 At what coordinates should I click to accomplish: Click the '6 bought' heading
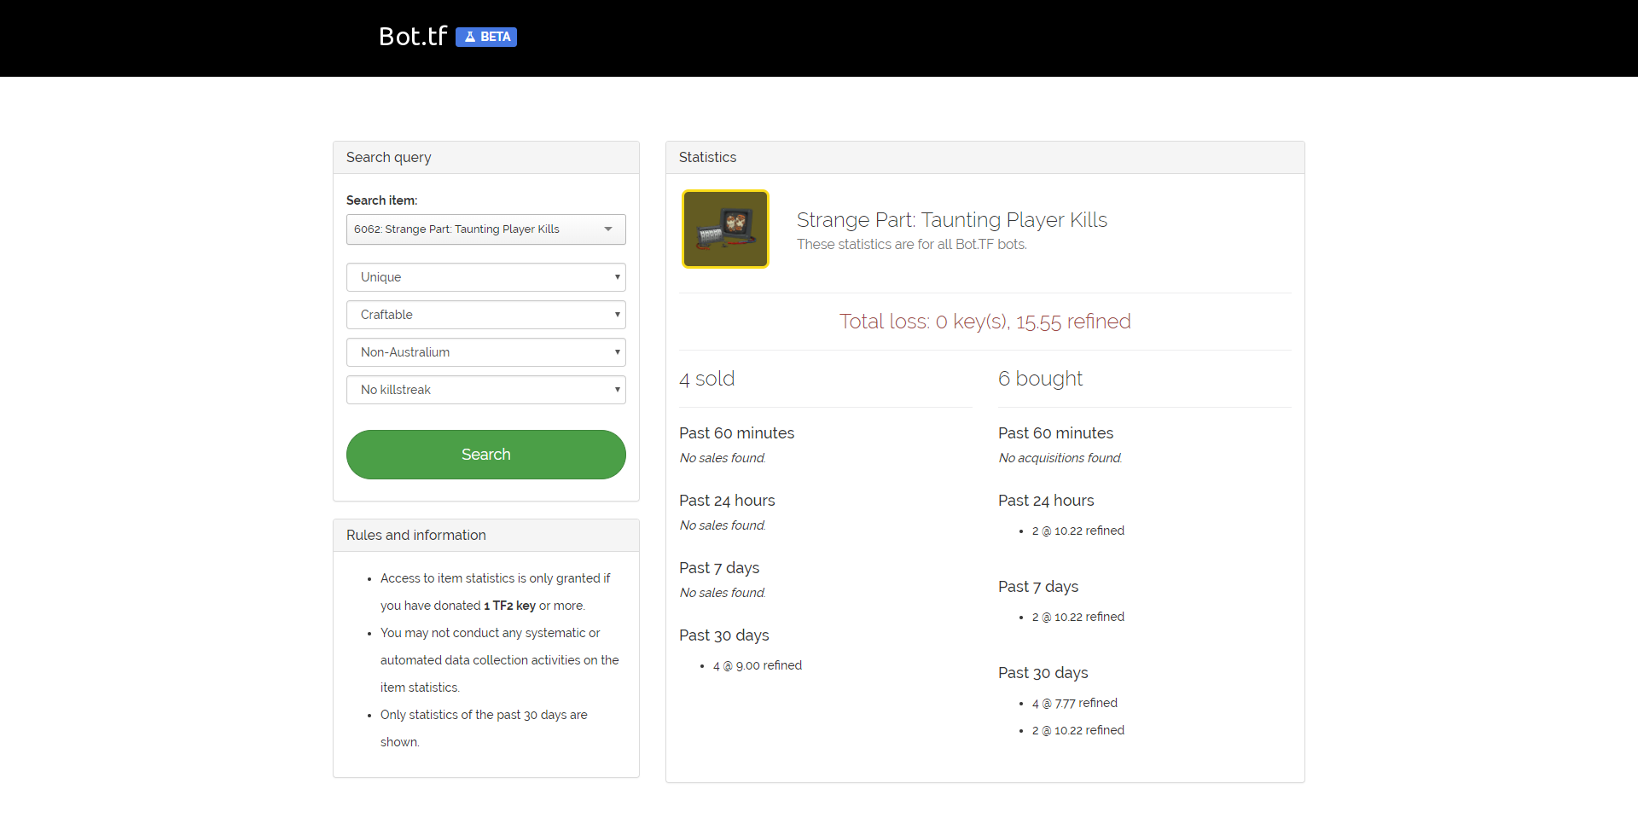(x=1041, y=379)
